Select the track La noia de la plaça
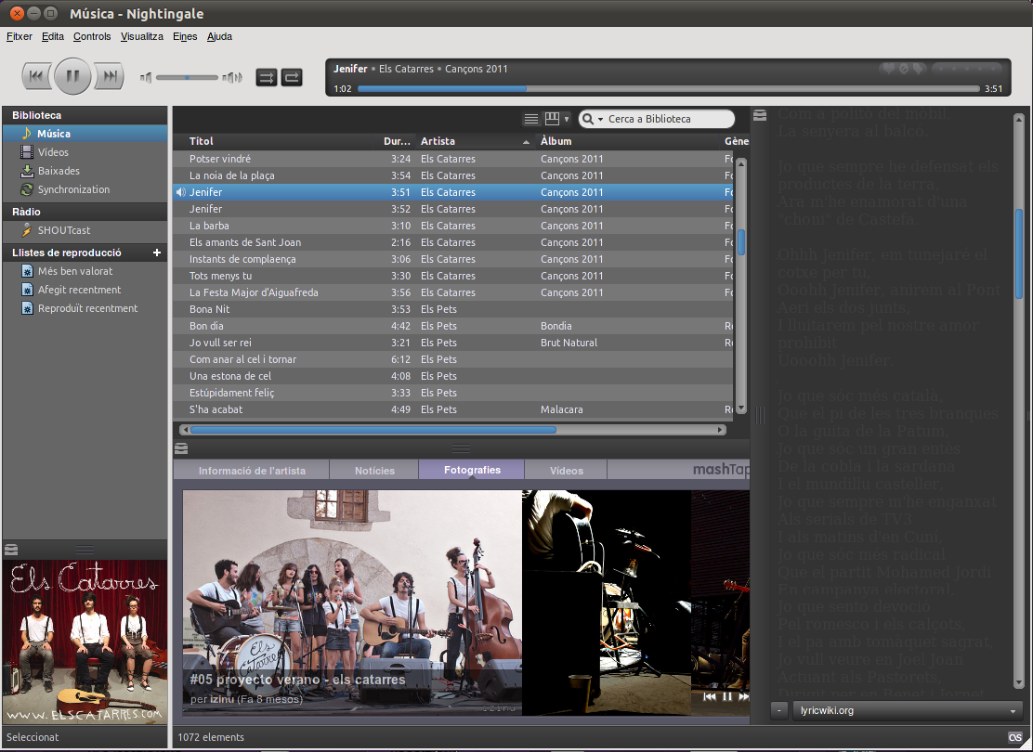Screen dimensions: 1033x752 [453, 175]
